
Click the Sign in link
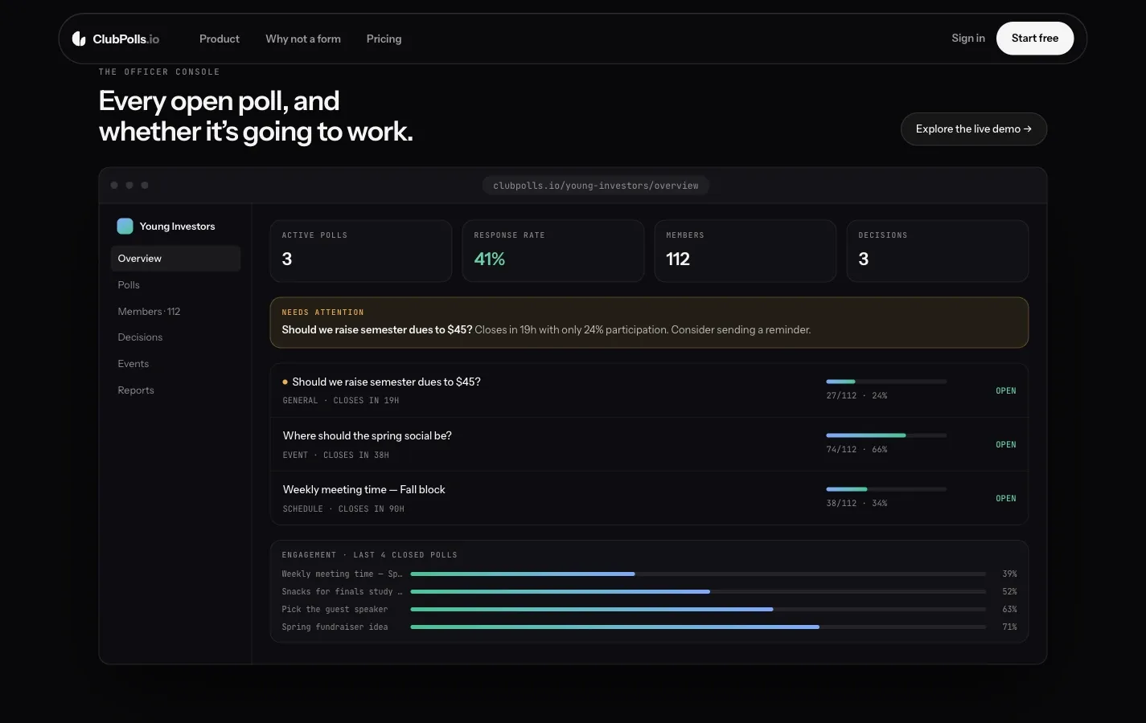tap(968, 39)
